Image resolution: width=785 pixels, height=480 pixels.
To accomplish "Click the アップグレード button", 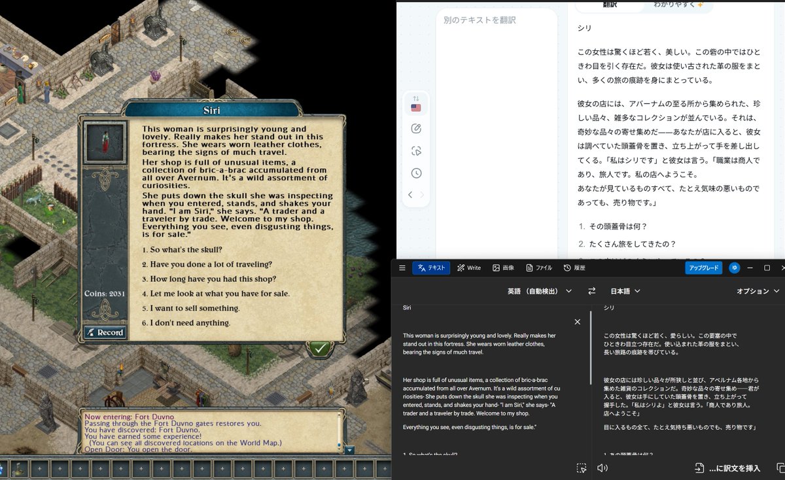I will tap(704, 267).
